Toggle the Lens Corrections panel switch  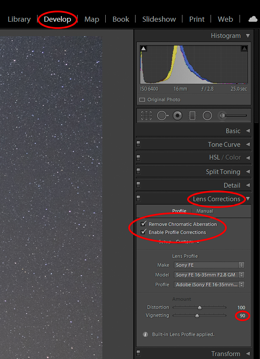[x=139, y=198]
